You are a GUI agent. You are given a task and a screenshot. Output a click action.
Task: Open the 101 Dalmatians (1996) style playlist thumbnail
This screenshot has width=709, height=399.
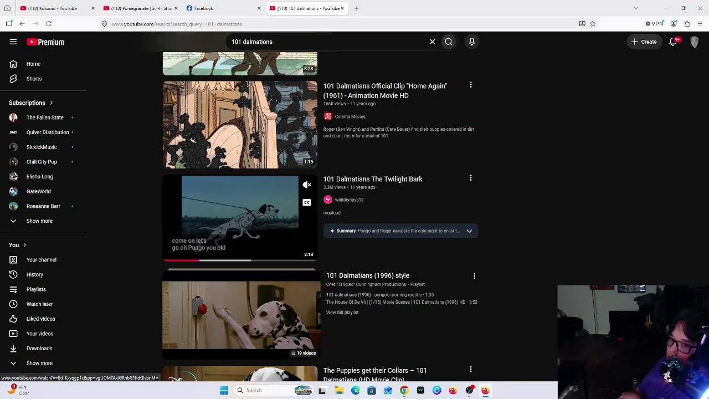(x=241, y=315)
